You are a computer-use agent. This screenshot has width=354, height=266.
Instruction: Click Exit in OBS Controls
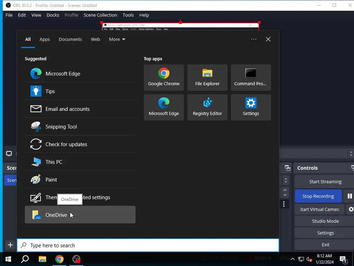[x=325, y=245]
